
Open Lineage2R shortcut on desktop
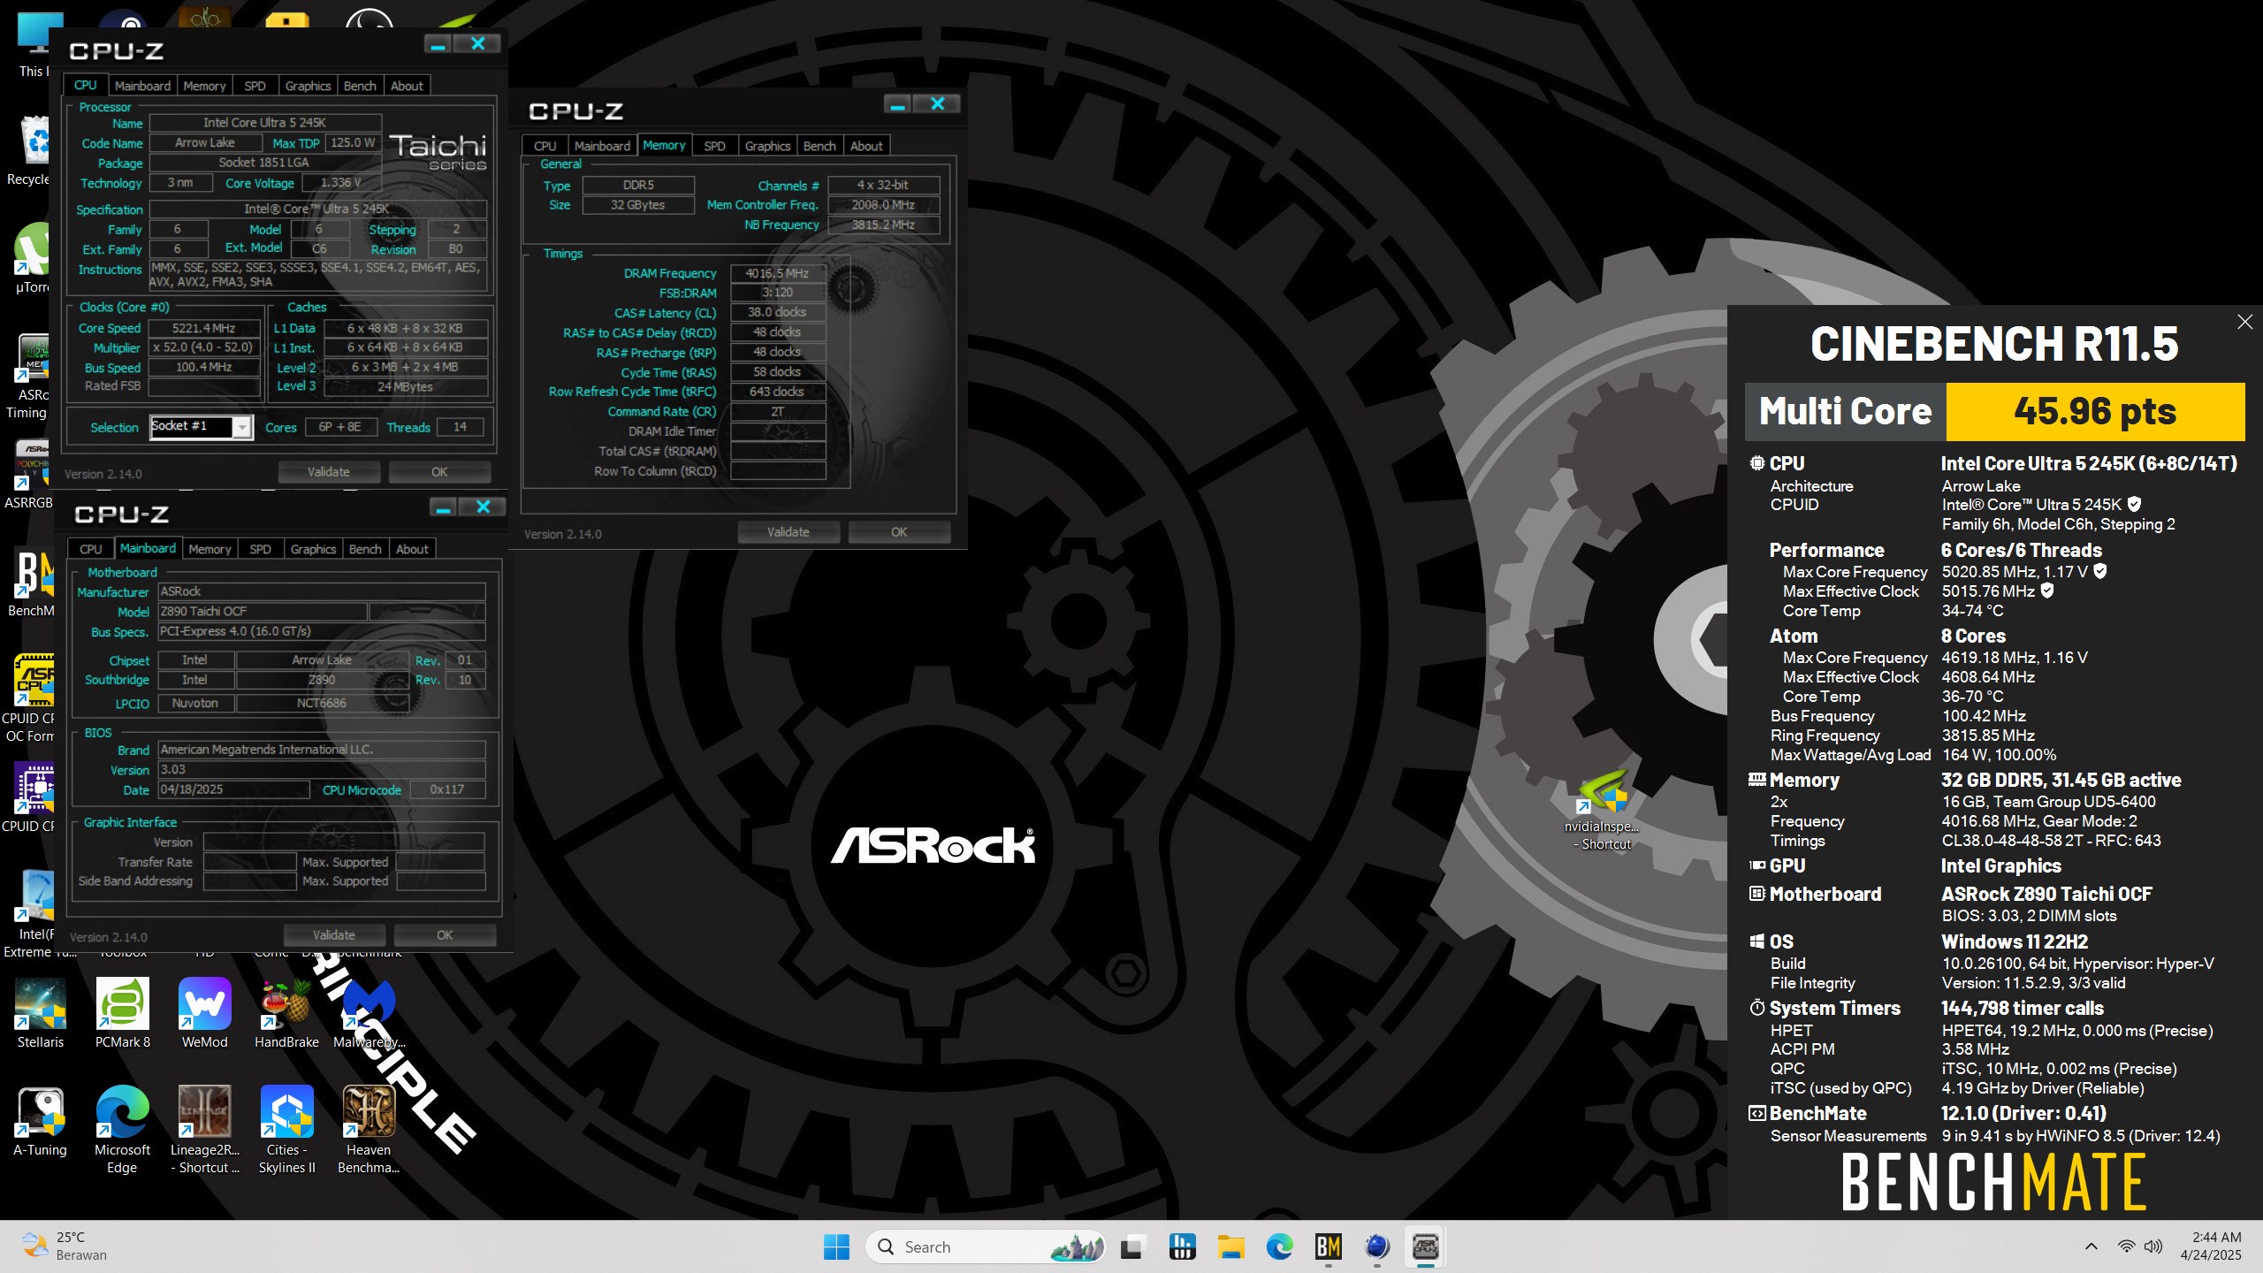click(204, 1130)
